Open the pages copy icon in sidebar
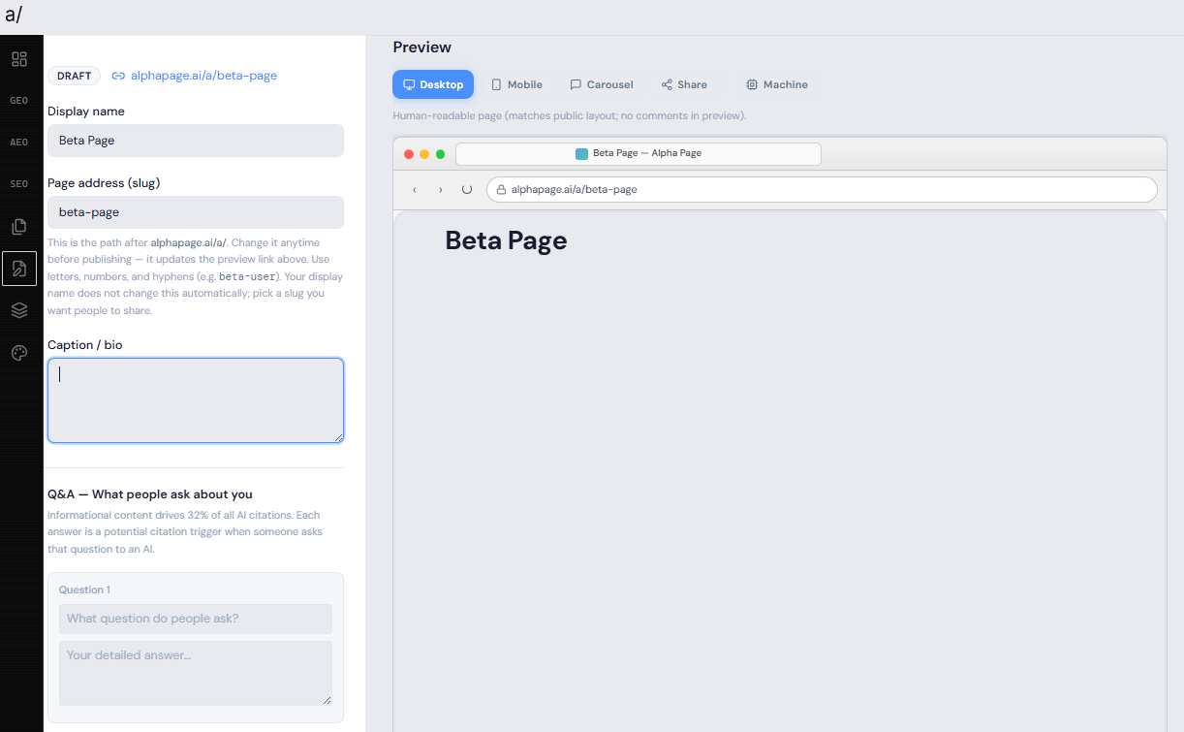 click(19, 227)
